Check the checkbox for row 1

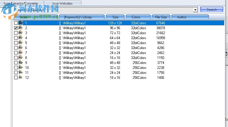[16, 23]
